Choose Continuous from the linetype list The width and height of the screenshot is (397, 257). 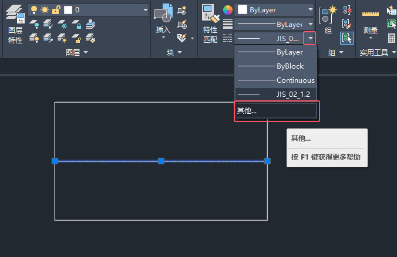275,80
